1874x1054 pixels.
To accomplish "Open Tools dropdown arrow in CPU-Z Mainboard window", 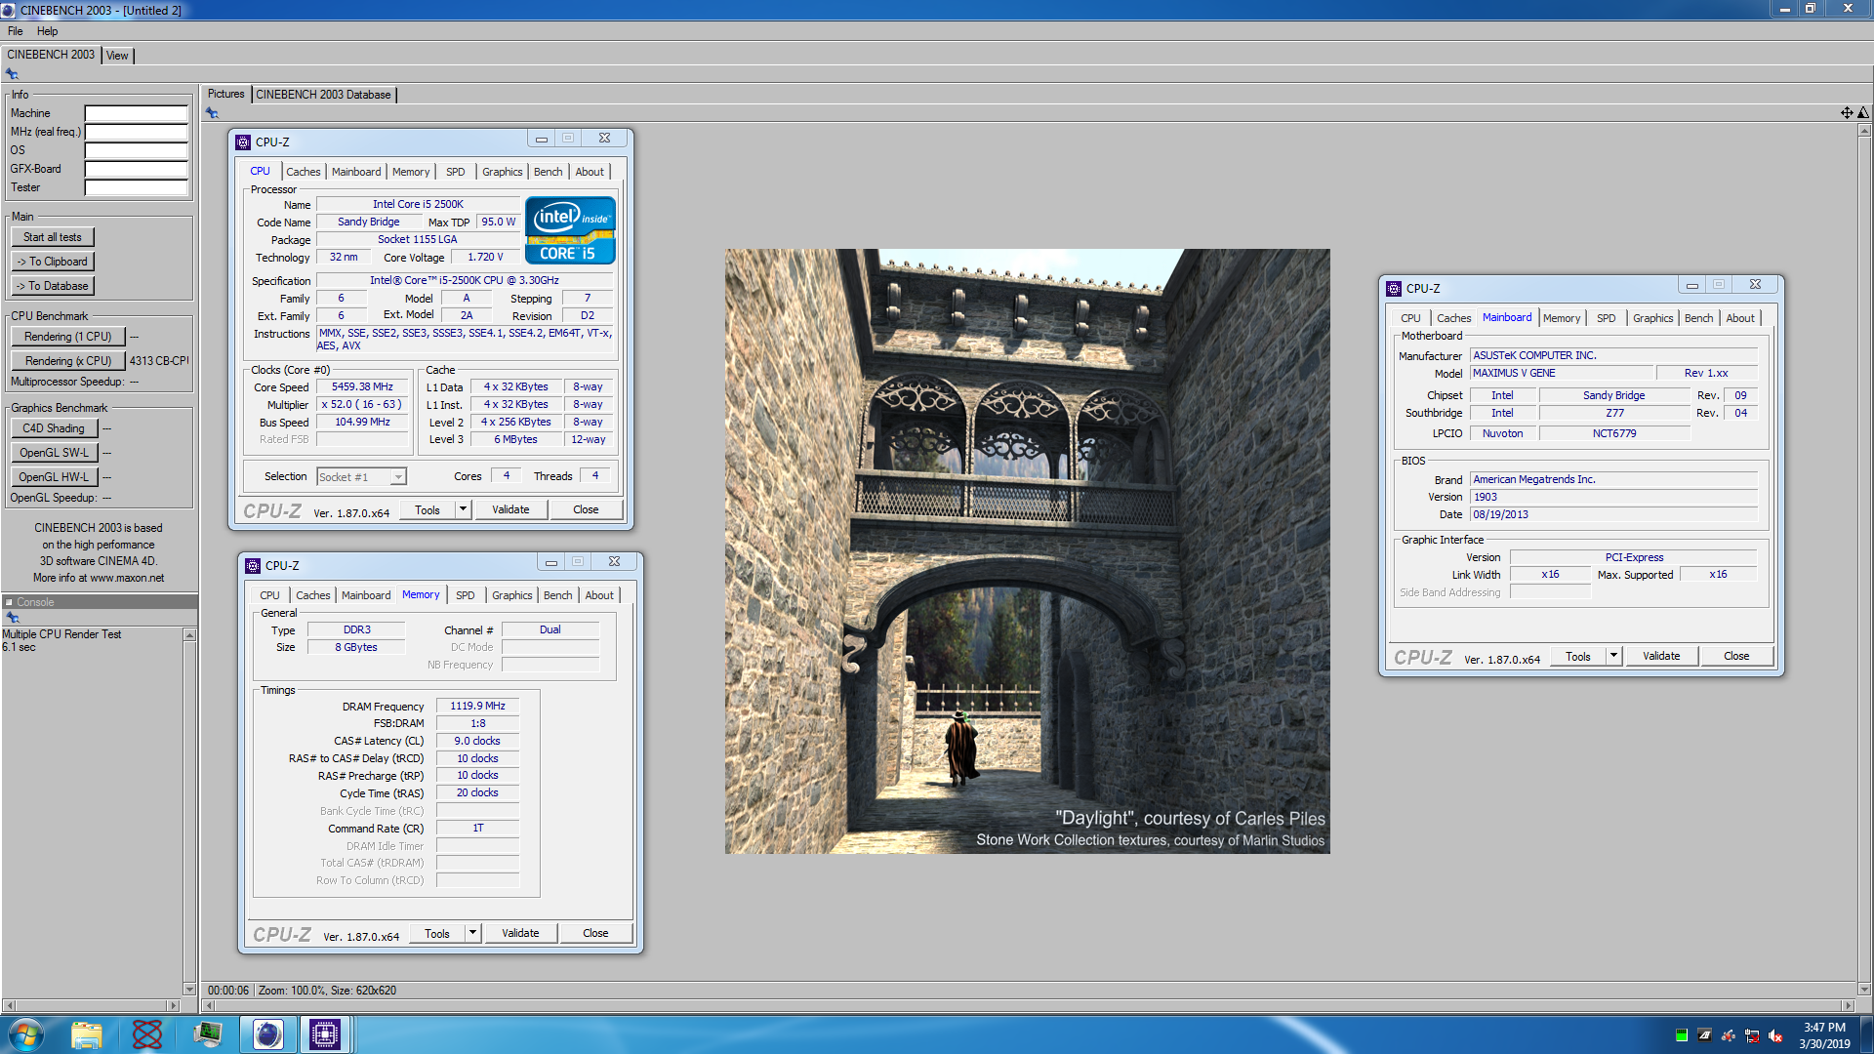I will click(x=1613, y=656).
